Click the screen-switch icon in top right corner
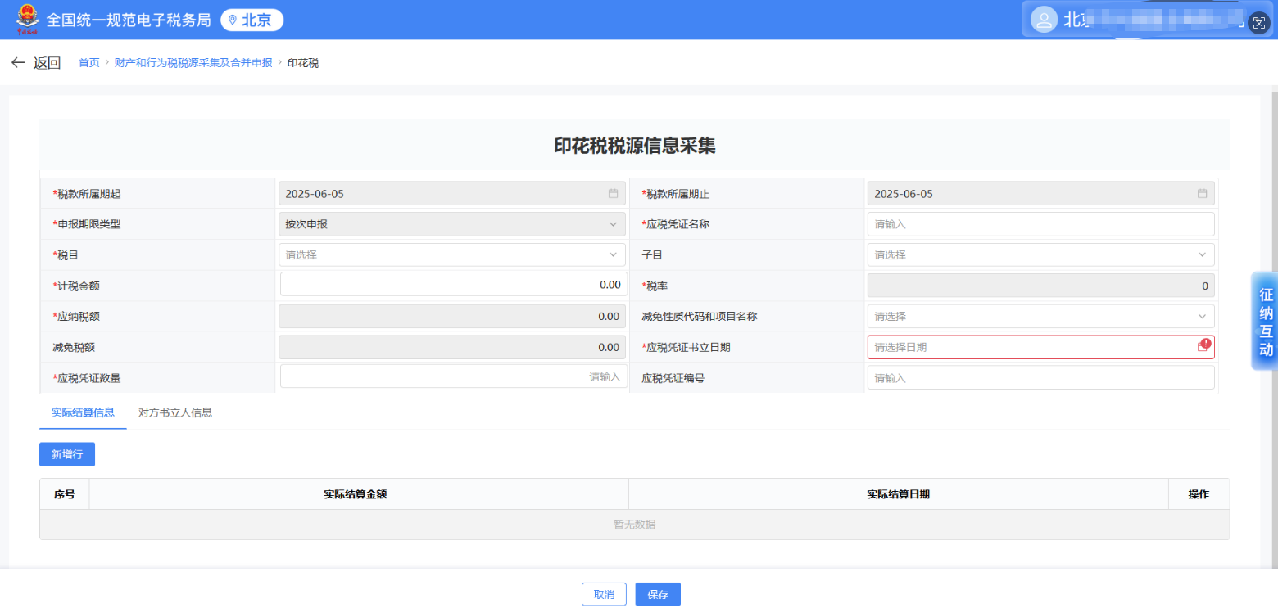This screenshot has height=608, width=1278. (1260, 23)
